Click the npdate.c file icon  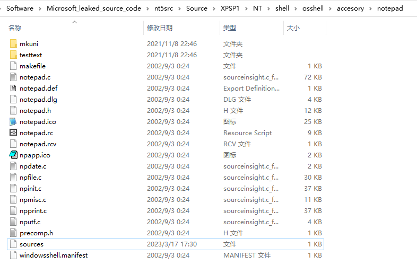click(x=13, y=166)
